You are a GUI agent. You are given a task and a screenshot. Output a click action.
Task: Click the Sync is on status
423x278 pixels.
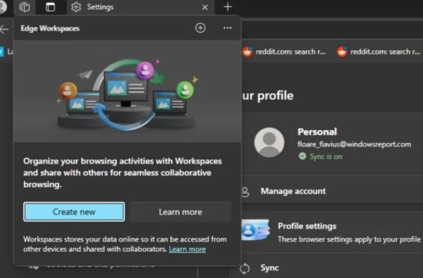click(326, 156)
